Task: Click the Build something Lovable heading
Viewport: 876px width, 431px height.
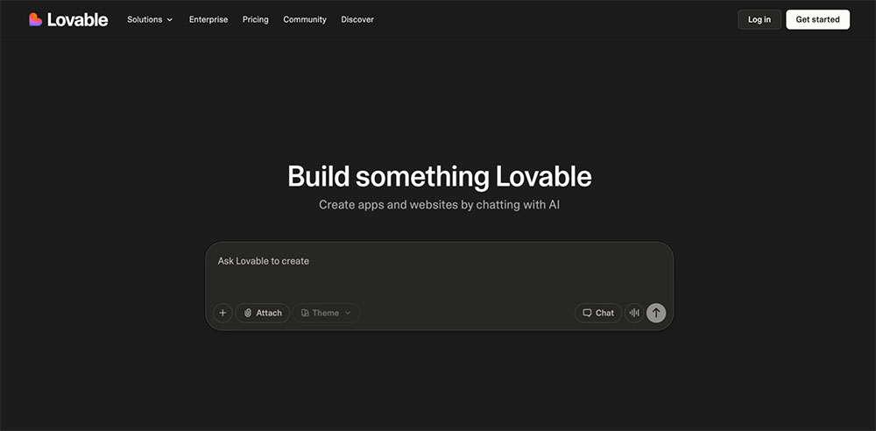Action: 439,177
